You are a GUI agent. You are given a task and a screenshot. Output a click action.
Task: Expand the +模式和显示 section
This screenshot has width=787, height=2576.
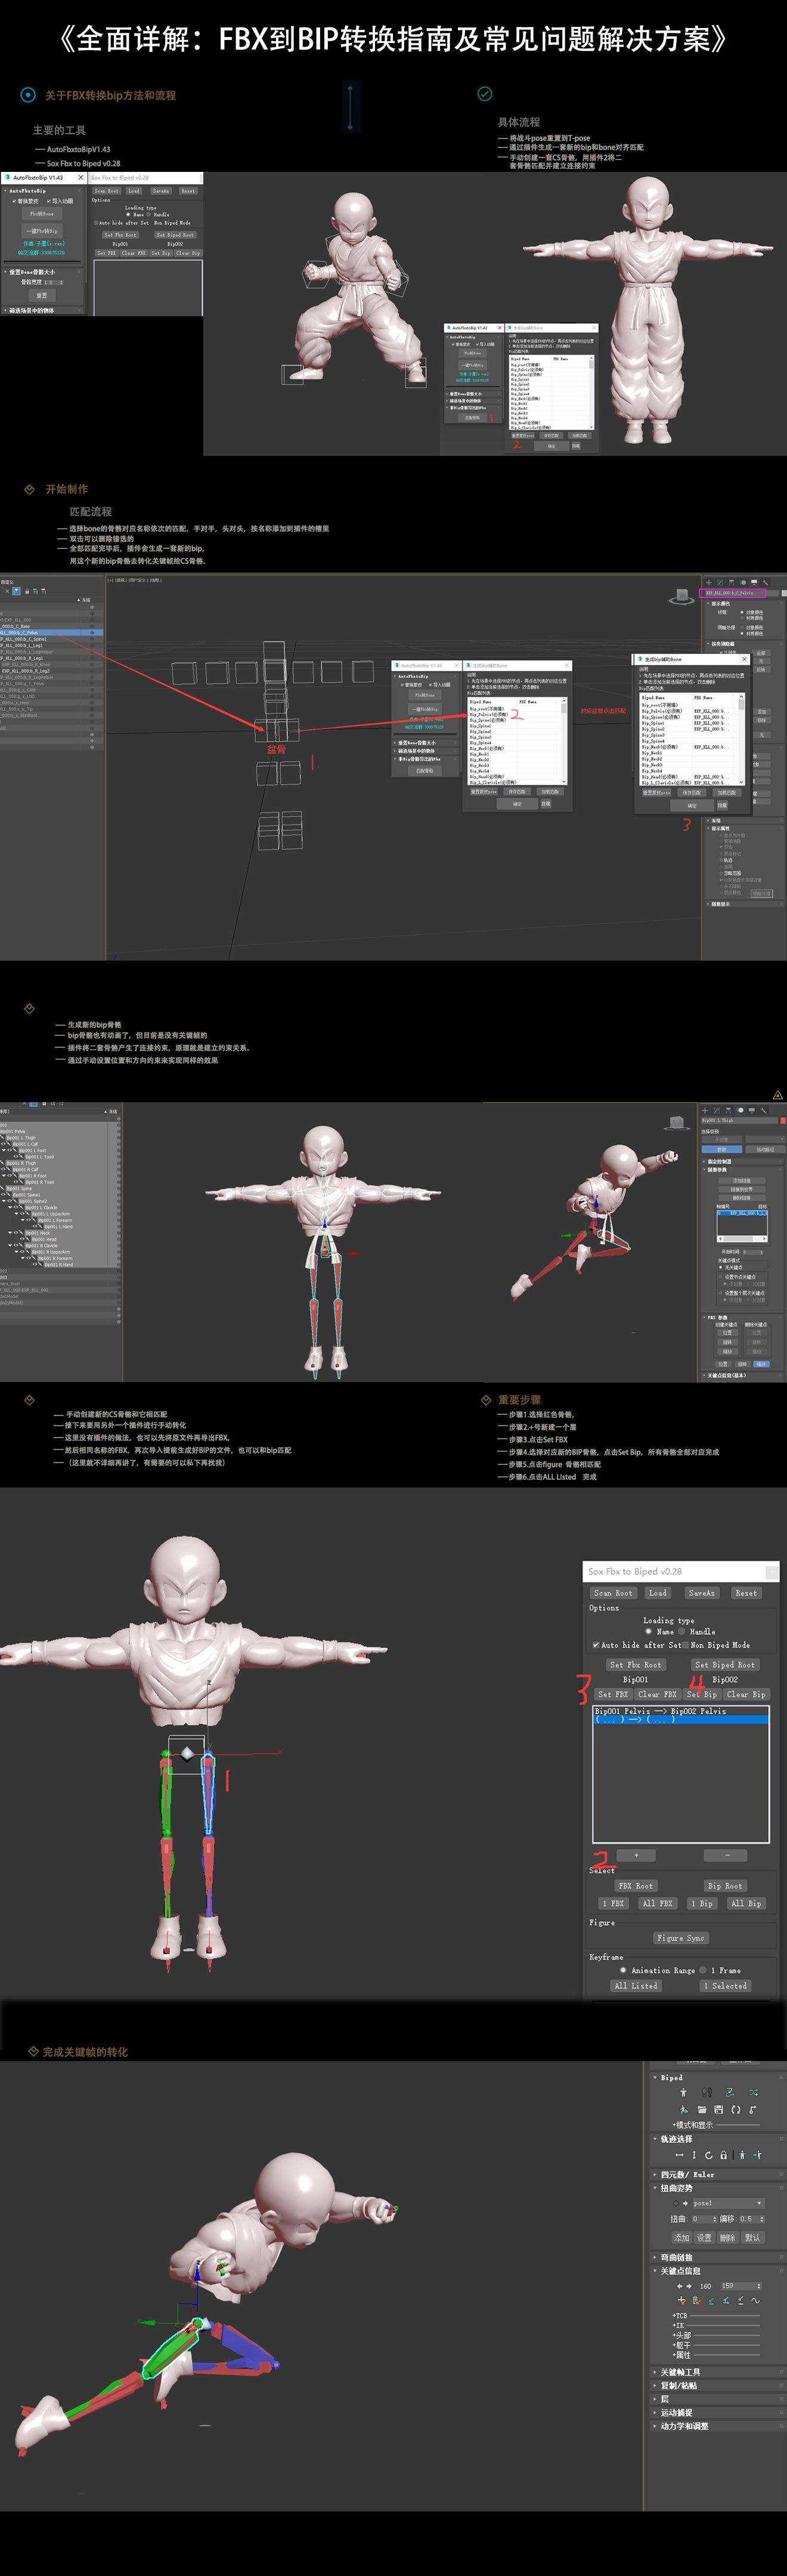pos(693,2125)
